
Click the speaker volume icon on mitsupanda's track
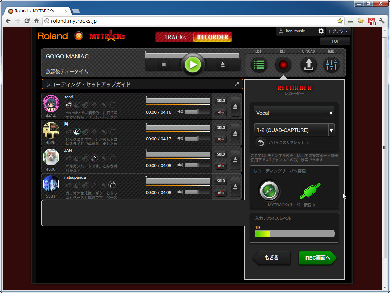pyautogui.click(x=180, y=192)
